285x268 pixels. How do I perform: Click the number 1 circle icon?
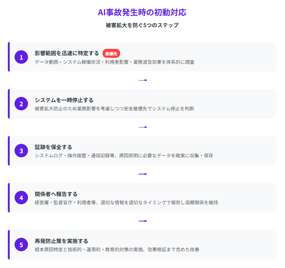click(x=21, y=57)
